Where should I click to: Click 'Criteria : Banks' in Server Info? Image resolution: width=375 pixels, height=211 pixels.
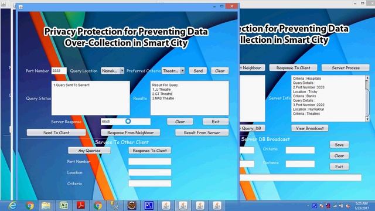point(304,96)
